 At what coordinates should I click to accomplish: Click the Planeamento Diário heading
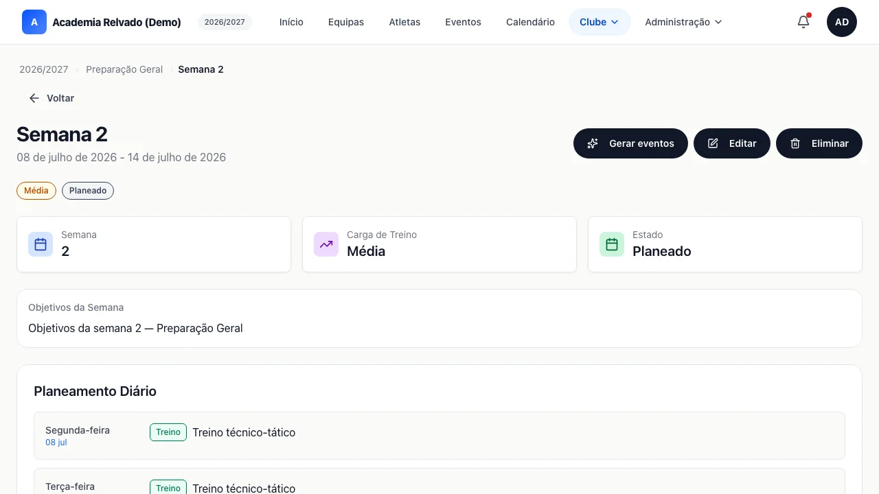click(x=95, y=391)
